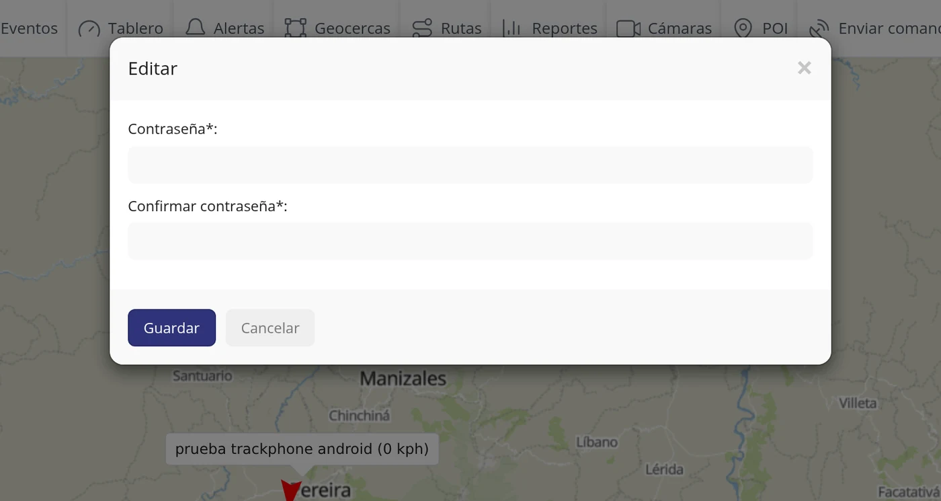
Task: Open the Cámaras menu label
Action: tap(680, 28)
